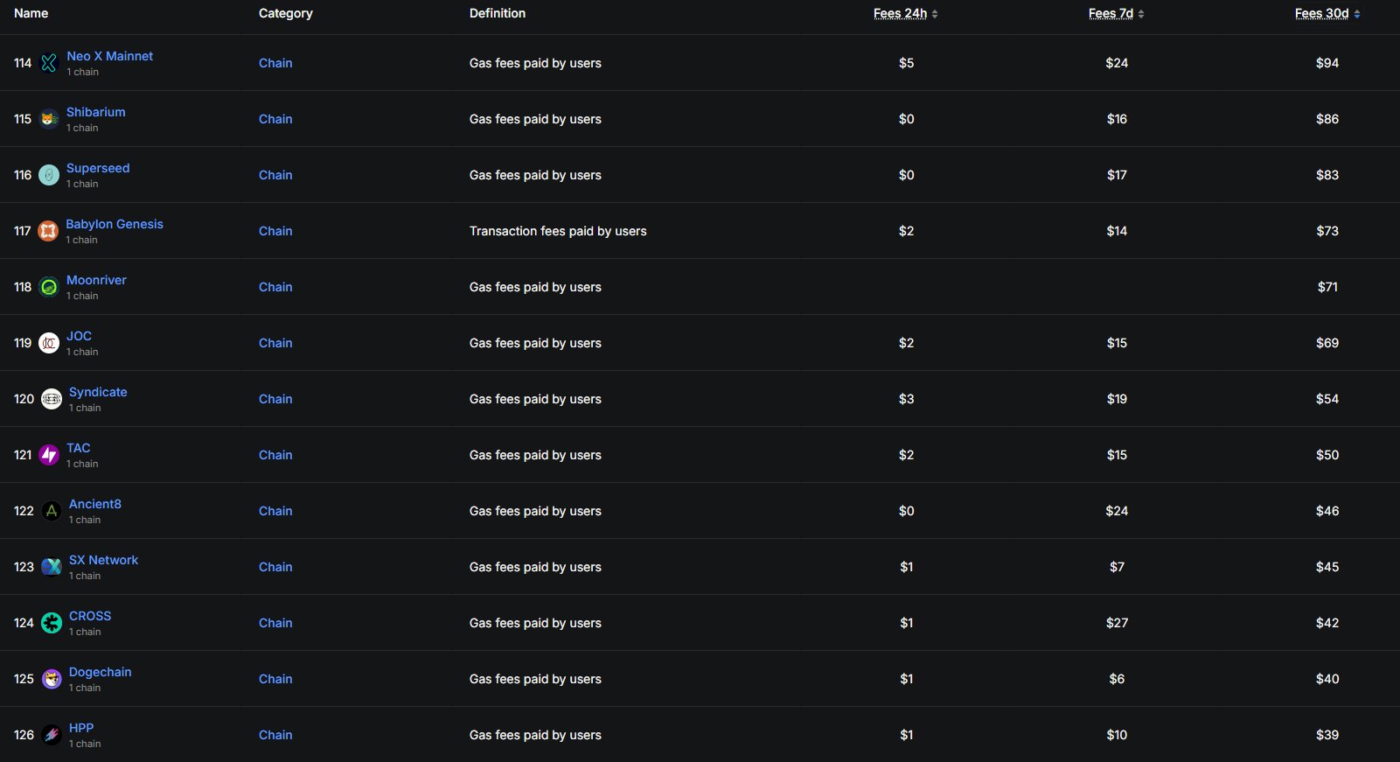Click the Neo X Mainnet logo icon

[x=49, y=63]
